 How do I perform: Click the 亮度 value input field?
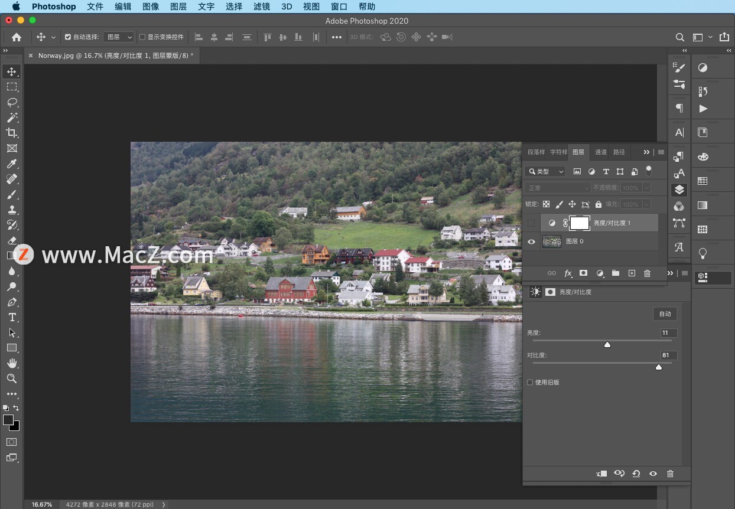tap(668, 333)
